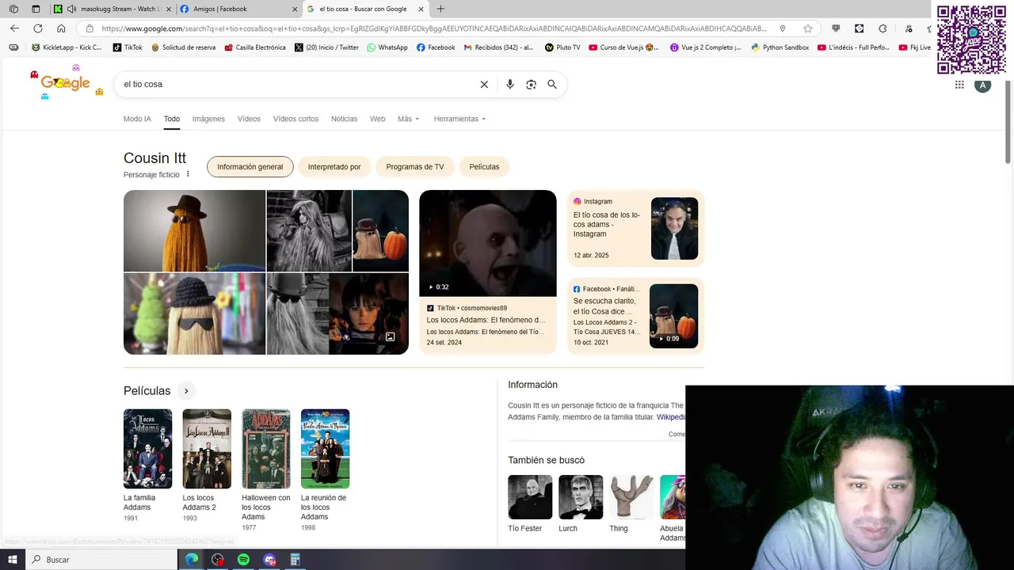Click the Google Pac-Man doodle logo

[x=66, y=83]
